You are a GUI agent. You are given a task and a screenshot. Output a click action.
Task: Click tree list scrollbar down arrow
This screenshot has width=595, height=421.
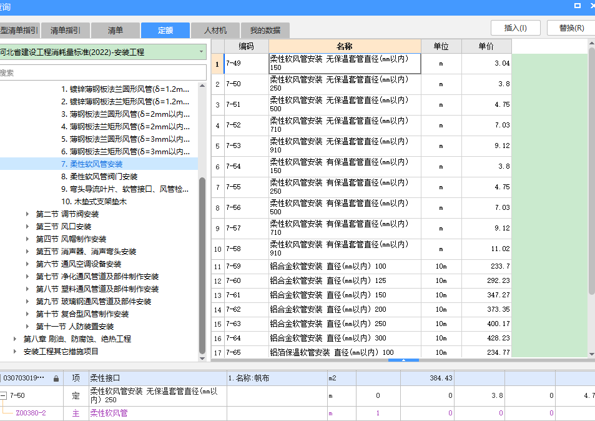pyautogui.click(x=202, y=358)
